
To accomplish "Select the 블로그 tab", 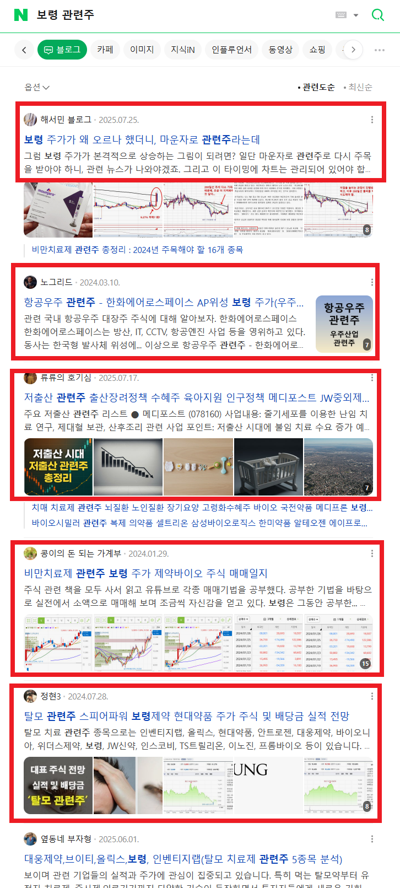I will click(x=62, y=50).
